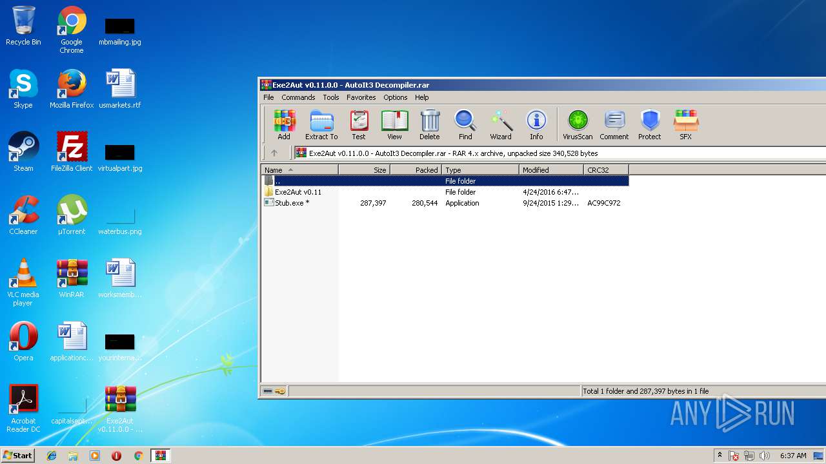The height and width of the screenshot is (464, 826).
Task: Open the Wizard tool
Action: point(501,124)
